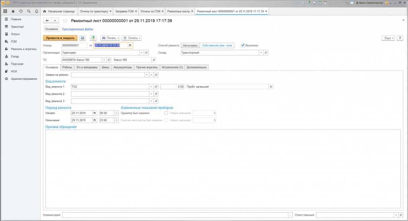This screenshot has height=221, width=408.
Task: Open Пробіг загальний details icon
Action: point(271,87)
